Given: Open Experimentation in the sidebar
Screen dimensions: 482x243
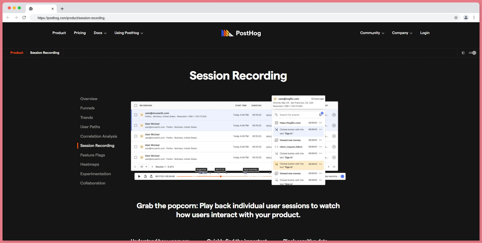Looking at the screenshot, I should 95,174.
